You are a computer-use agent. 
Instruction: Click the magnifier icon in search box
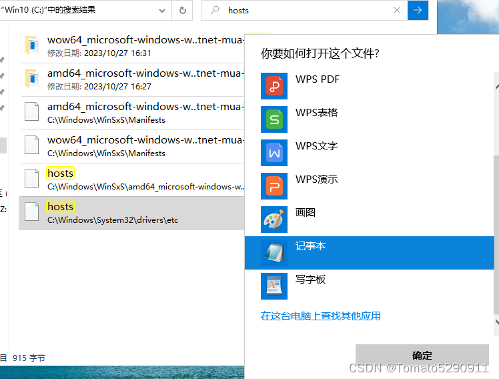(x=215, y=10)
